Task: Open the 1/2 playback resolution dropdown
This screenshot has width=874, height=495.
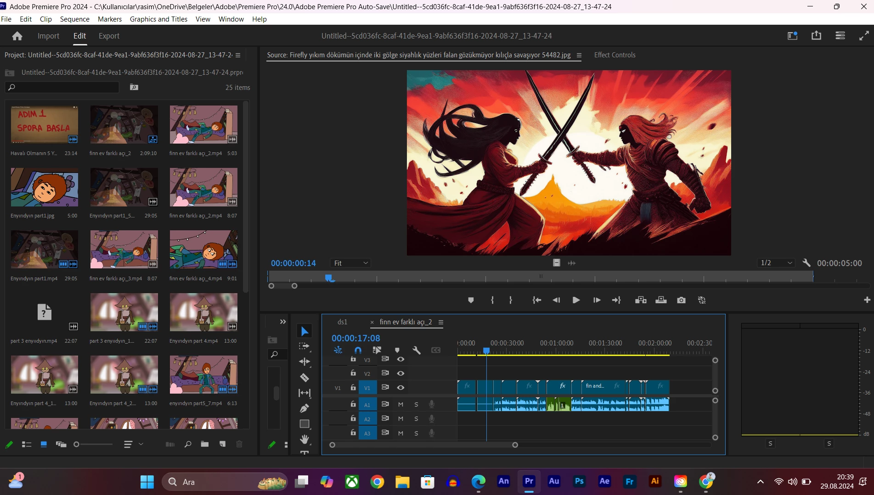Action: point(777,263)
